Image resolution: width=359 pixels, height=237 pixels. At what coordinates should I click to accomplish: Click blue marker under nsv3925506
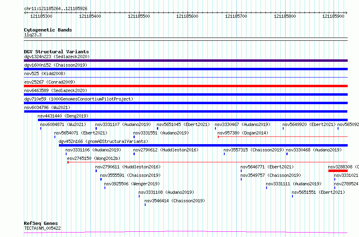[105, 188]
